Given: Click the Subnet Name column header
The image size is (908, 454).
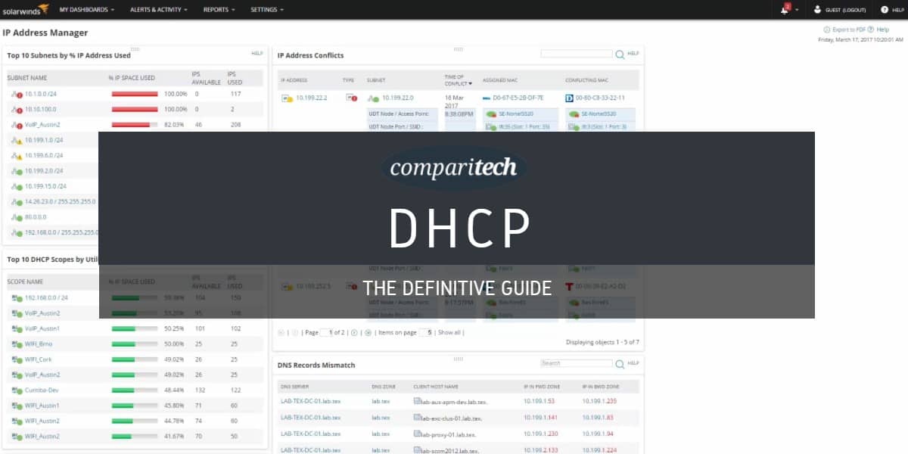Looking at the screenshot, I should pyautogui.click(x=27, y=78).
